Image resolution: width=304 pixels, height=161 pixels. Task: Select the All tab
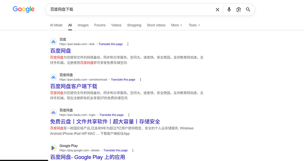70,25
